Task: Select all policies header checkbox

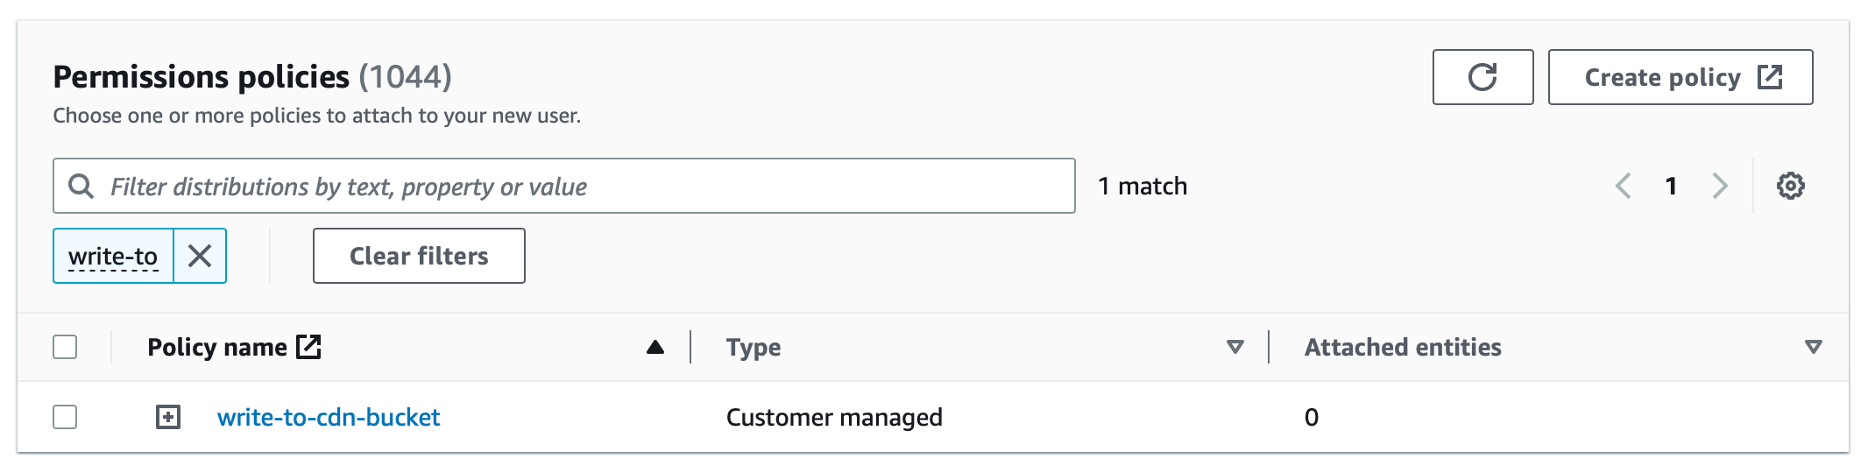Action: click(65, 347)
